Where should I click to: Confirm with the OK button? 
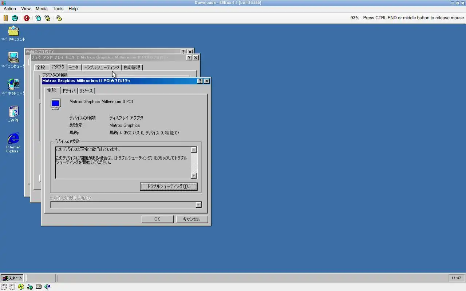(157, 219)
